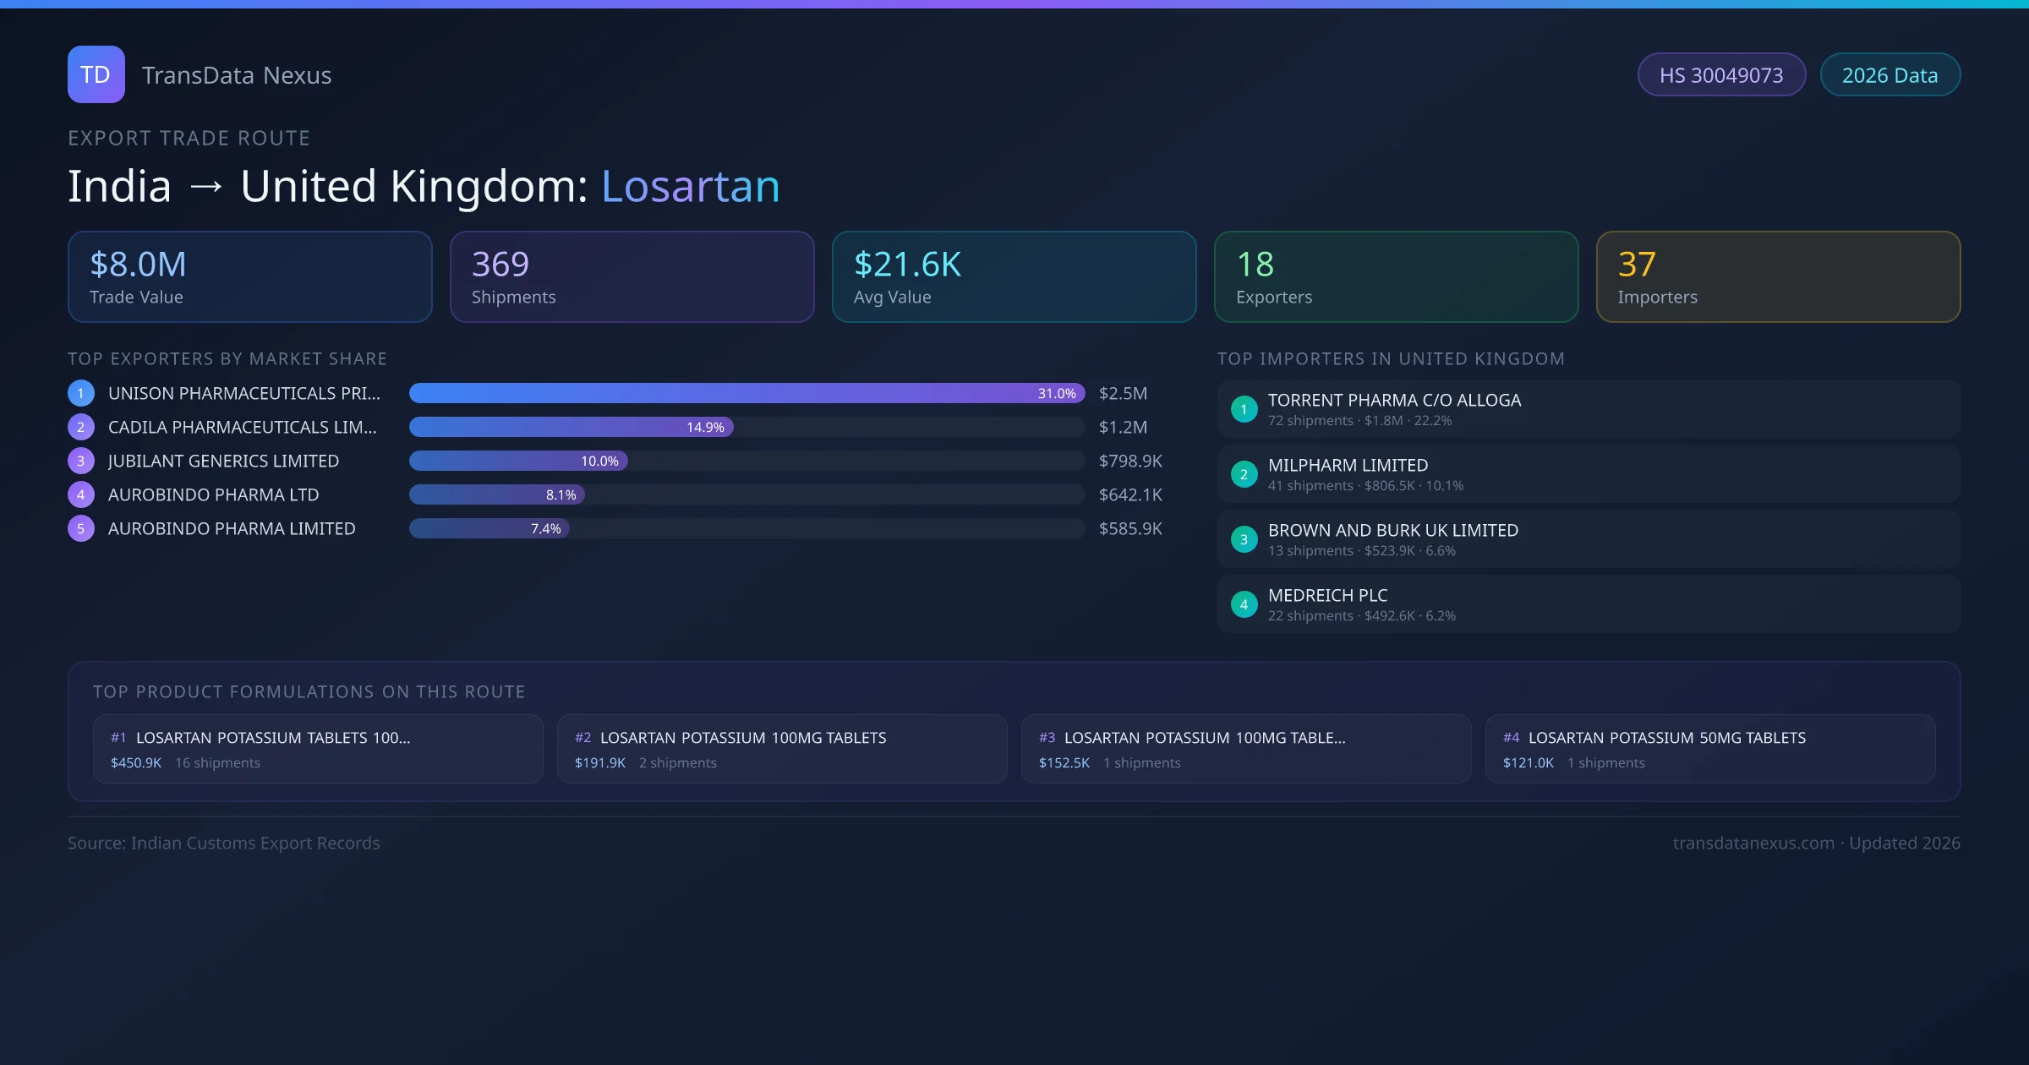Click the TD logo icon
This screenshot has height=1065, width=2029.
[96, 74]
